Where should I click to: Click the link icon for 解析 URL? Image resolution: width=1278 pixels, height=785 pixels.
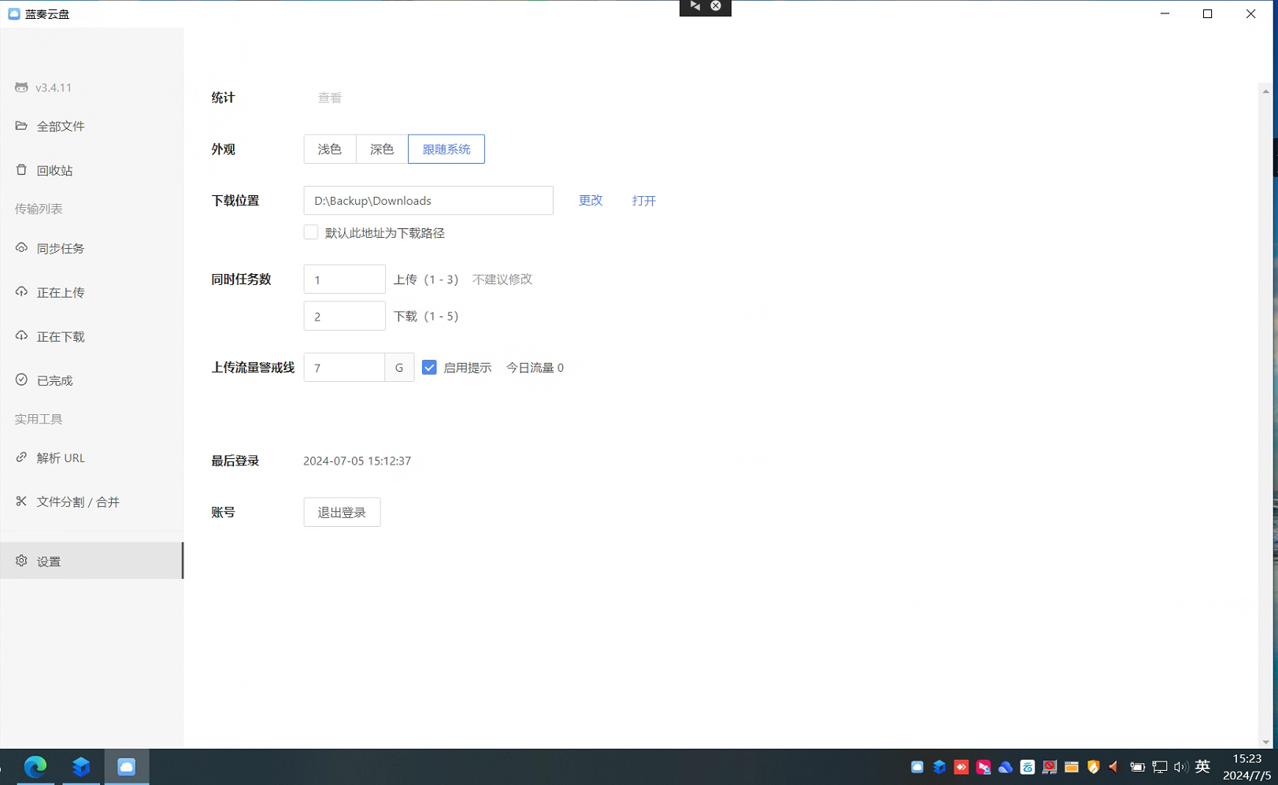21,457
